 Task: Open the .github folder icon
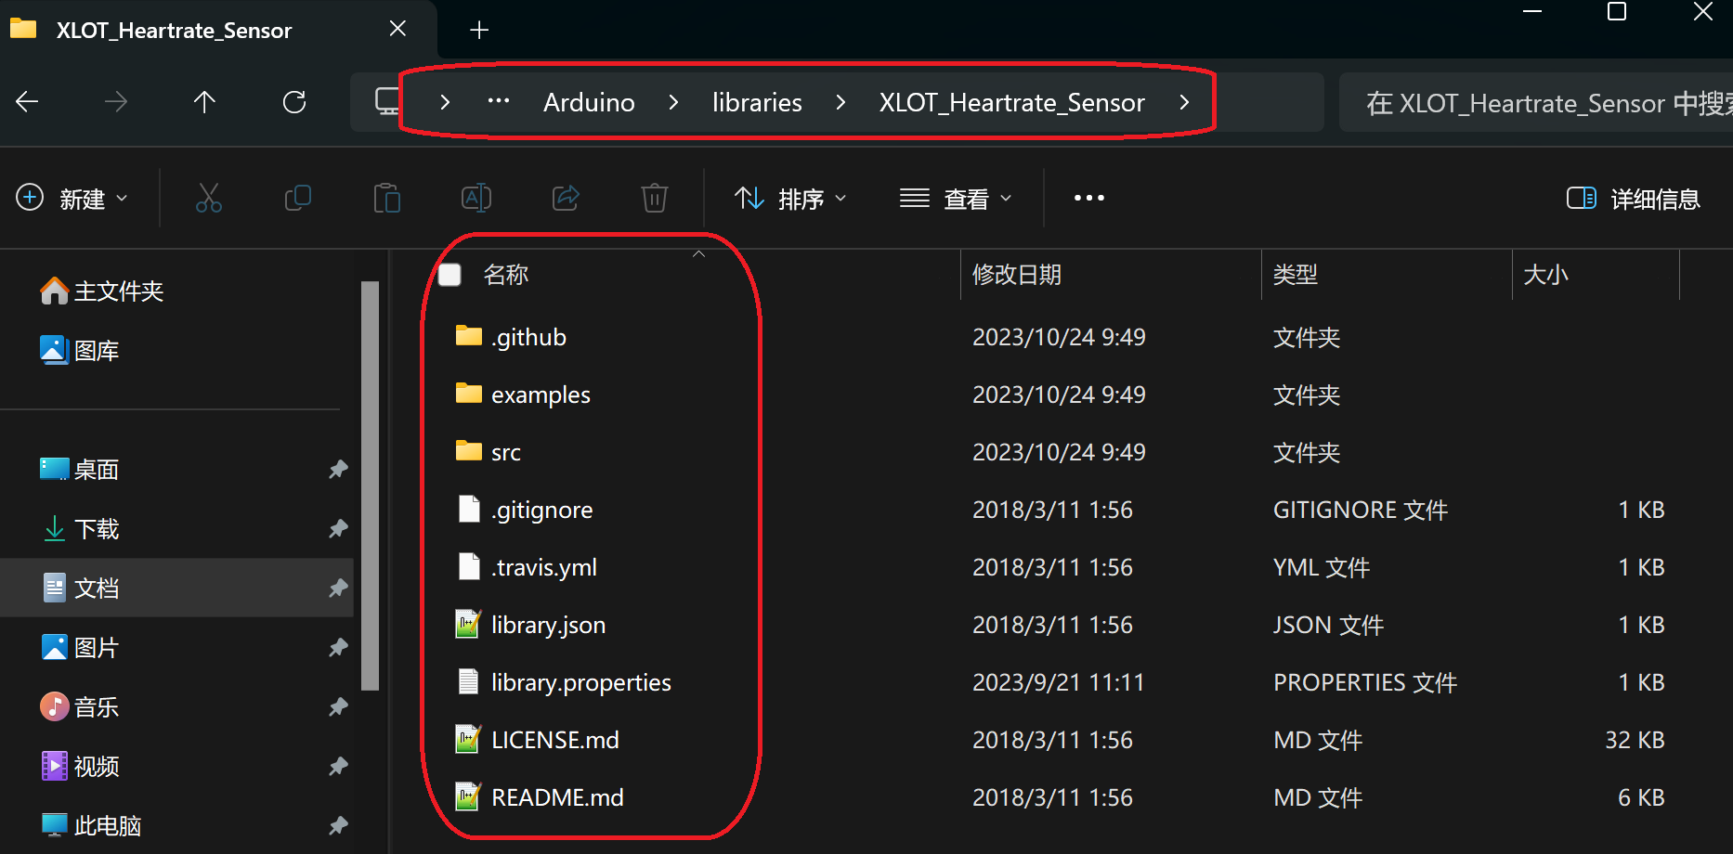coord(469,336)
